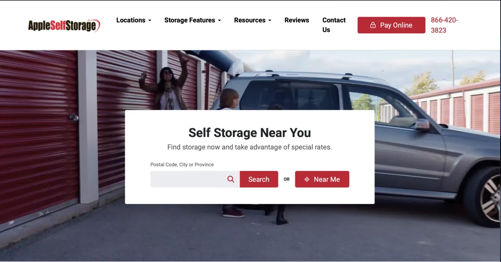Viewport: 501px width, 262px height.
Task: Go to the Reviews page
Action: (297, 20)
